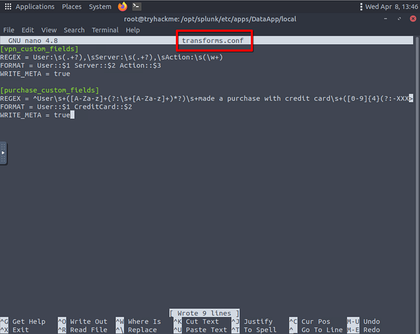Screen dimensions: 420x334
Task: Click the FORMAT line containing Action::$3
Action: (80, 65)
